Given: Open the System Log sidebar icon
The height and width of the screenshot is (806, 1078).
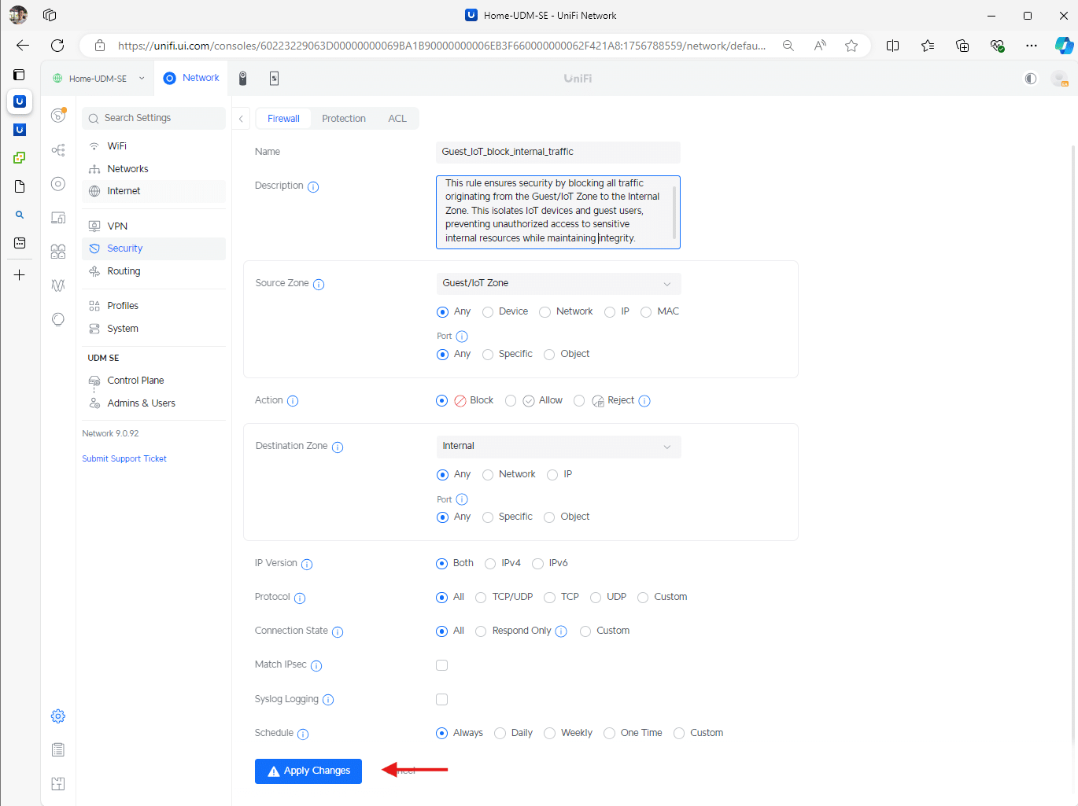Looking at the screenshot, I should 58,750.
